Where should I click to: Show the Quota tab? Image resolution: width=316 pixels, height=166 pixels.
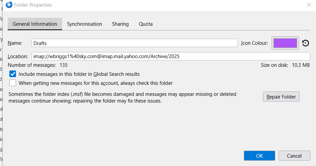coord(146,24)
